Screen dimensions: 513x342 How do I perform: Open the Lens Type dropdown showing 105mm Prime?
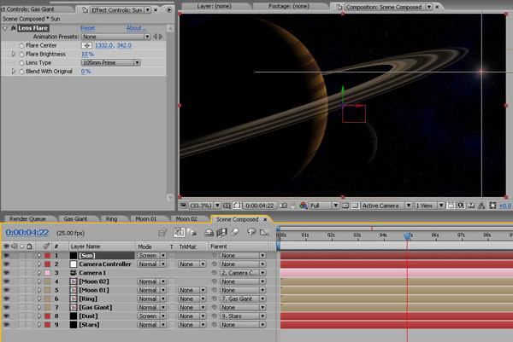tap(112, 62)
